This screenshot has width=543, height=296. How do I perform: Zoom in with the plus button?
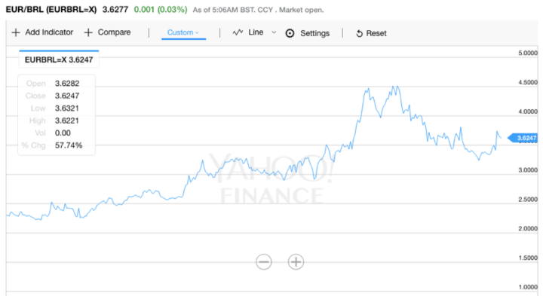[296, 262]
